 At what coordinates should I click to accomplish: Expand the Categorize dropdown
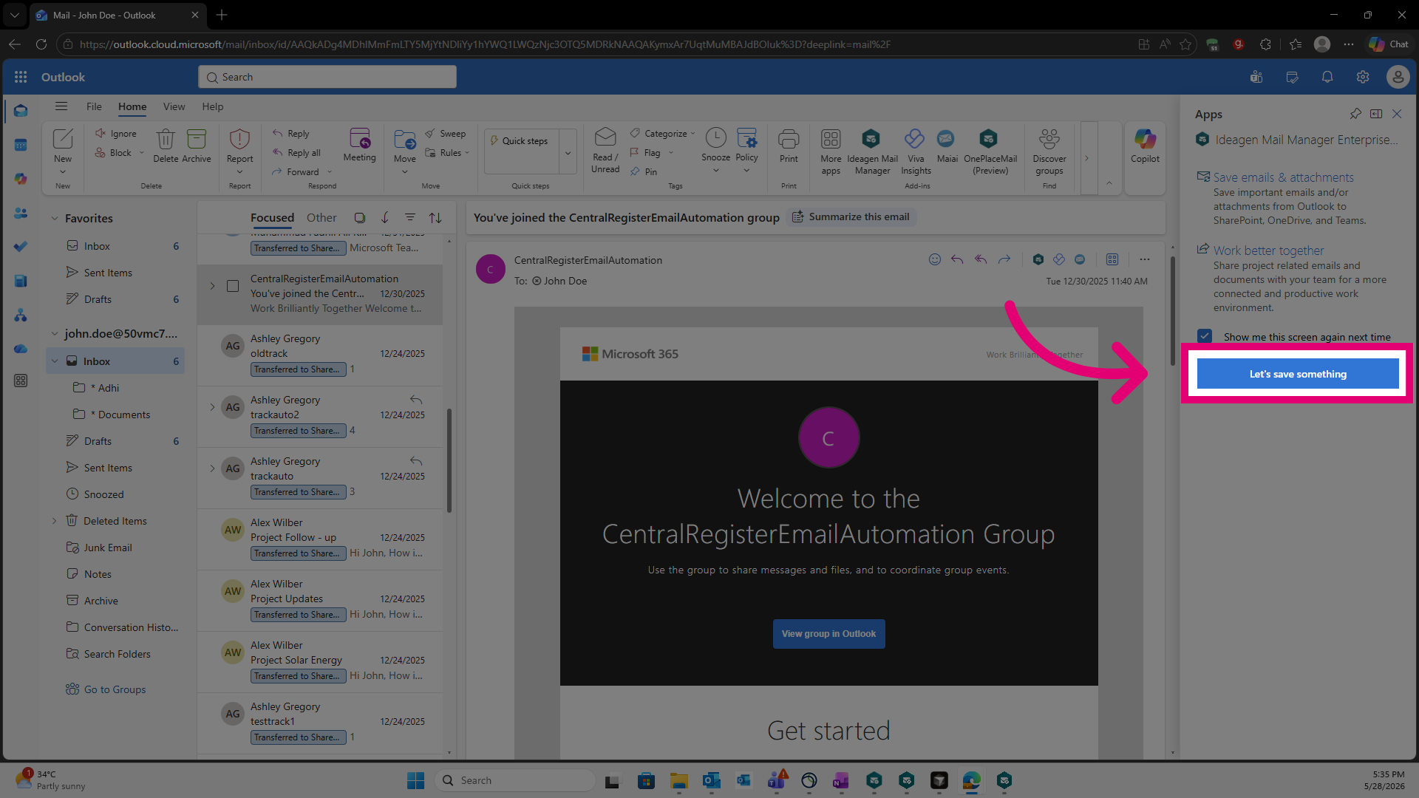693,134
